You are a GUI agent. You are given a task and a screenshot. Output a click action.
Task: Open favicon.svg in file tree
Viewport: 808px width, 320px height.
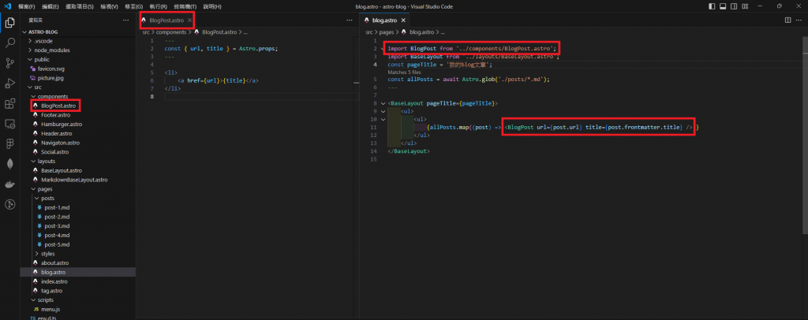pos(51,69)
